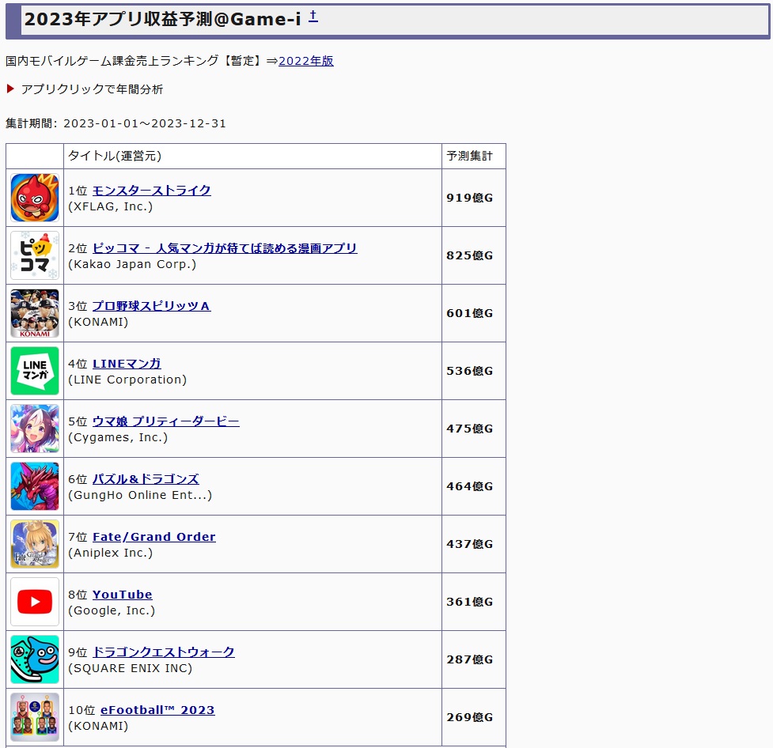
Task: Select the 536億G revenue value
Action: tap(470, 371)
